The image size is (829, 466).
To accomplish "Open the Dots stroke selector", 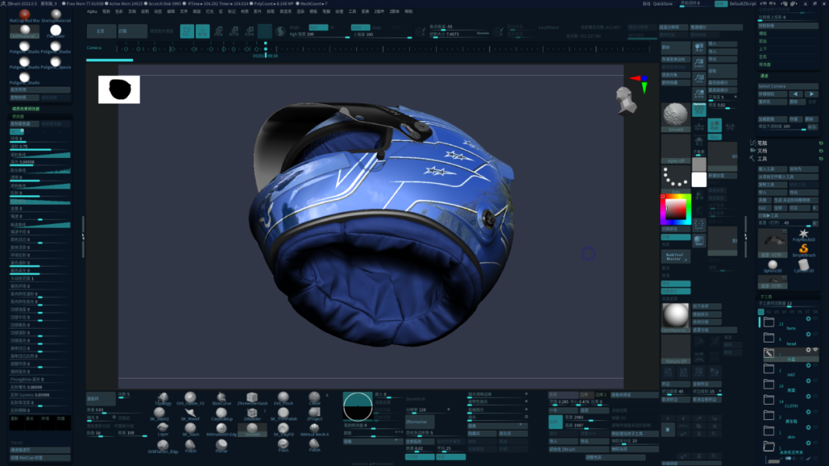I will 675,179.
